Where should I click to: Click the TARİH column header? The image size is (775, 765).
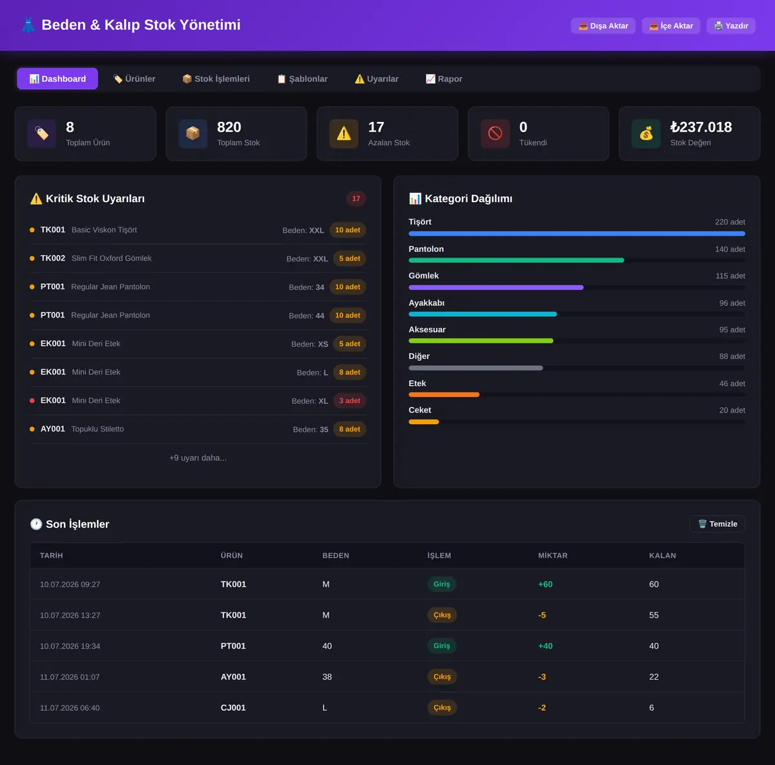[x=52, y=556]
